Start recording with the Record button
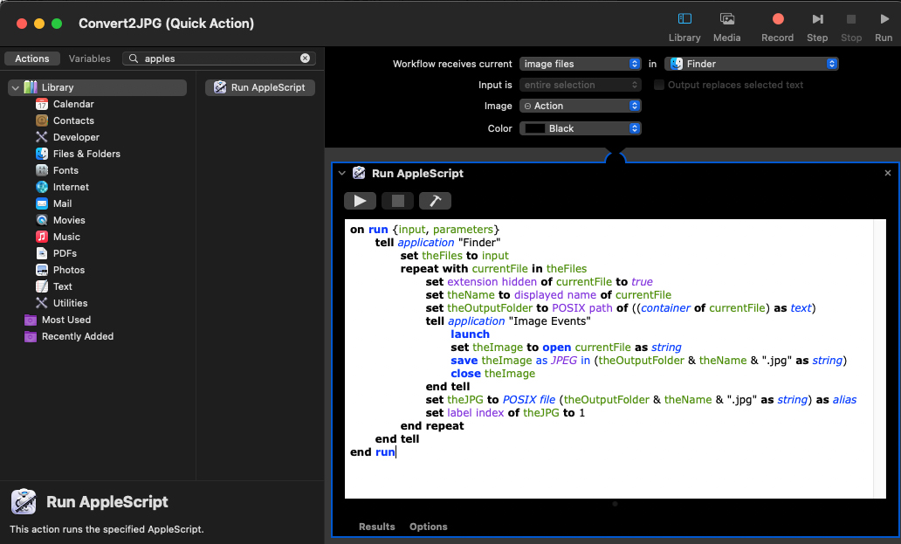The image size is (901, 544). [x=777, y=27]
